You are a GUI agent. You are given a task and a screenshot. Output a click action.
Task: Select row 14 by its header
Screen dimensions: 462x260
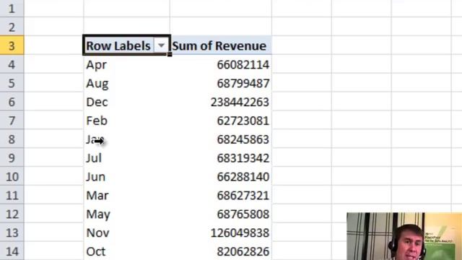pos(12,251)
